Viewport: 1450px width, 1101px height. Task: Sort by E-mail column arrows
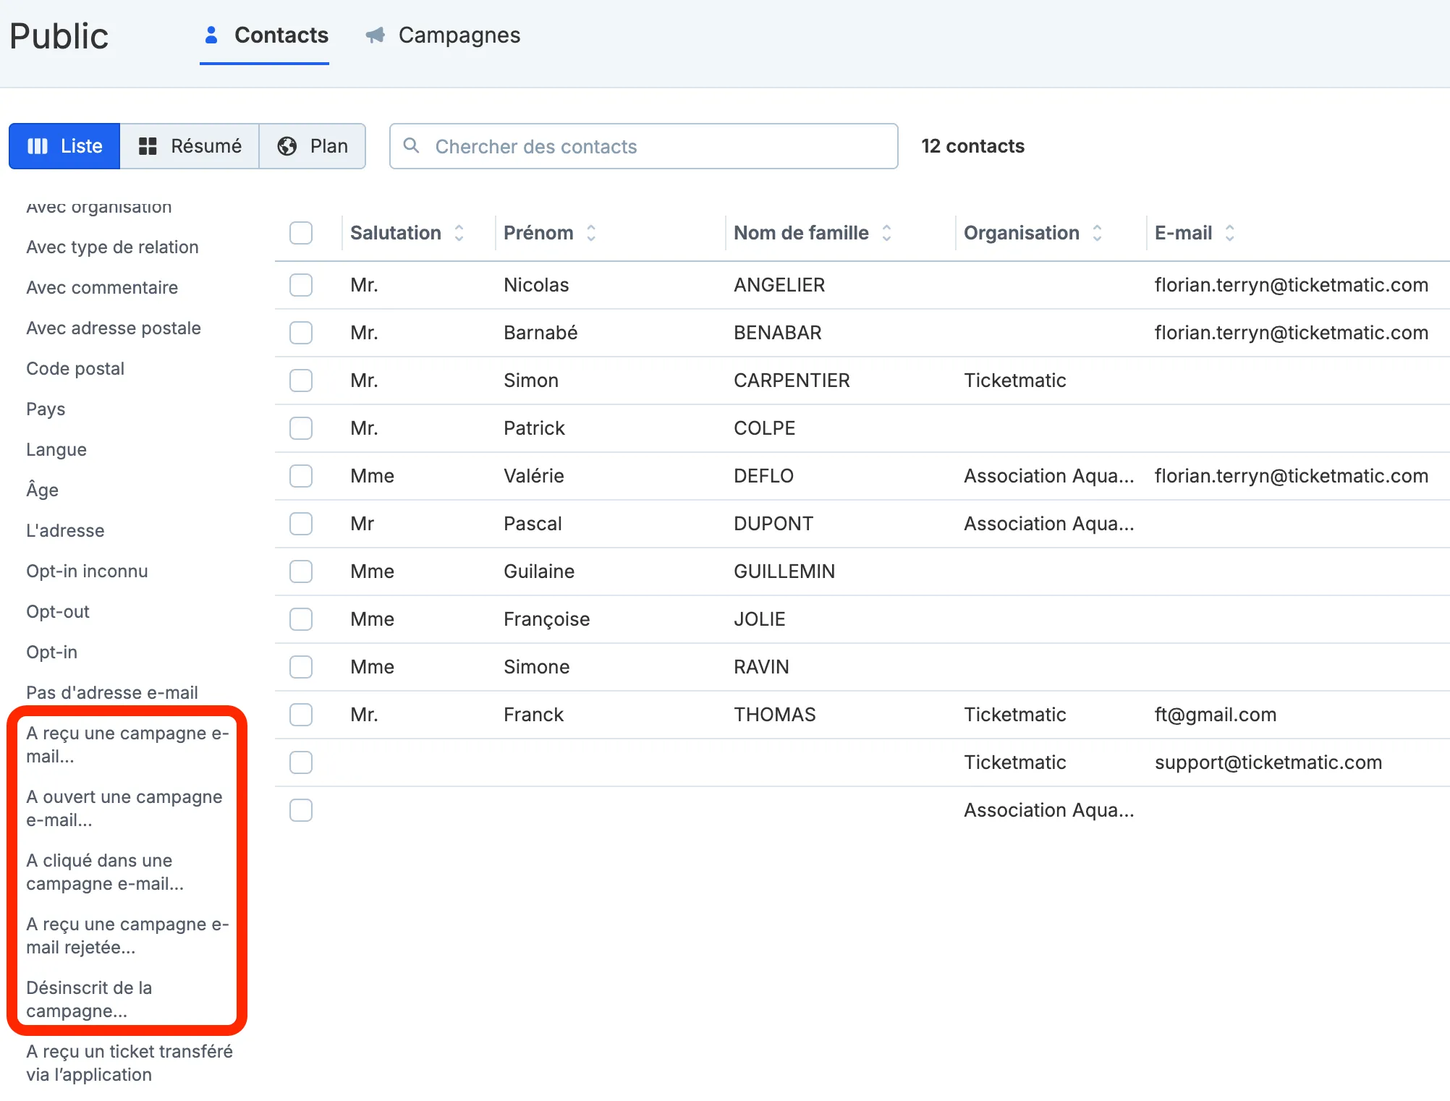click(1229, 233)
